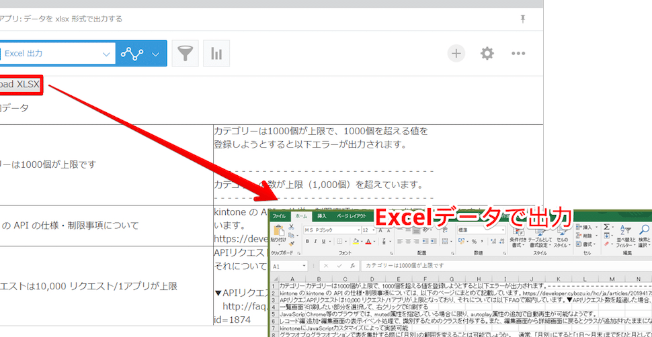Click cell text 一覧画面 in row 4
Screen dimensions: 652x337
click(x=292, y=307)
